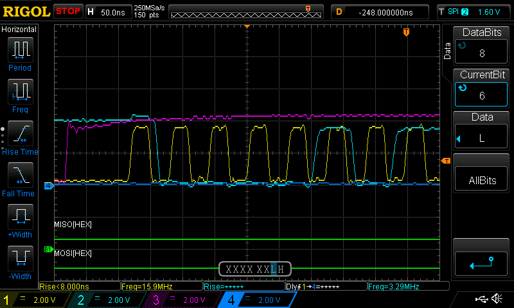The image size is (514, 308).
Task: Click the AllBits button
Action: point(481,180)
